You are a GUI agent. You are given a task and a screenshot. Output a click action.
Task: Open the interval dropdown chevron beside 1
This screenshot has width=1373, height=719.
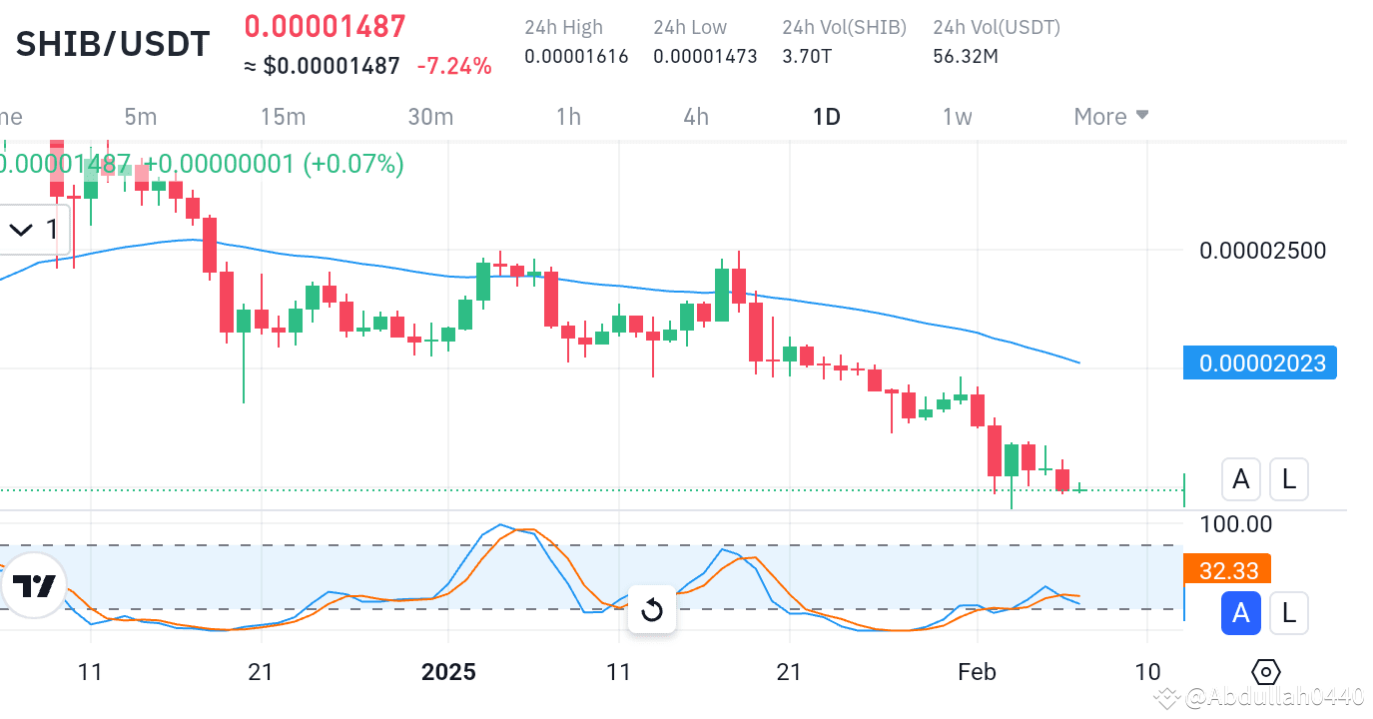[x=21, y=229]
